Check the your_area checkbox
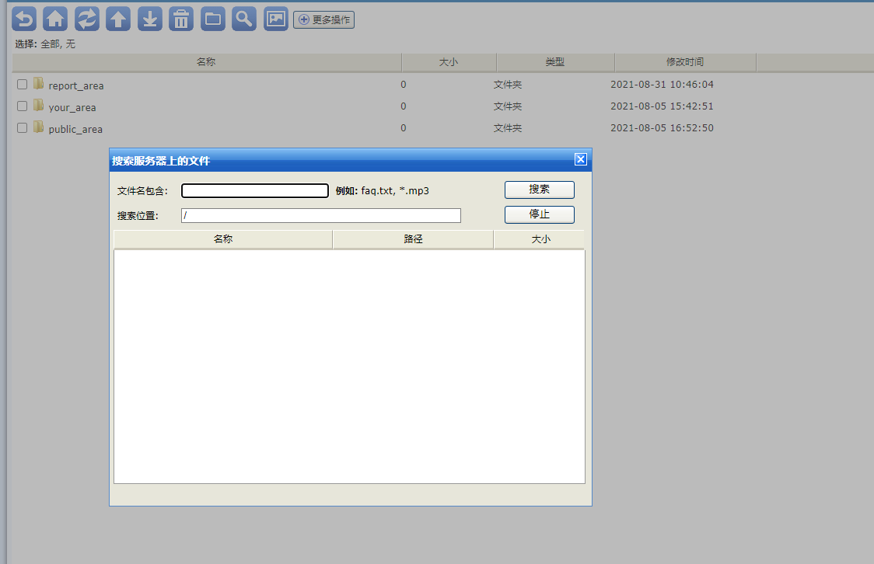This screenshot has height=564, width=874. [x=23, y=106]
